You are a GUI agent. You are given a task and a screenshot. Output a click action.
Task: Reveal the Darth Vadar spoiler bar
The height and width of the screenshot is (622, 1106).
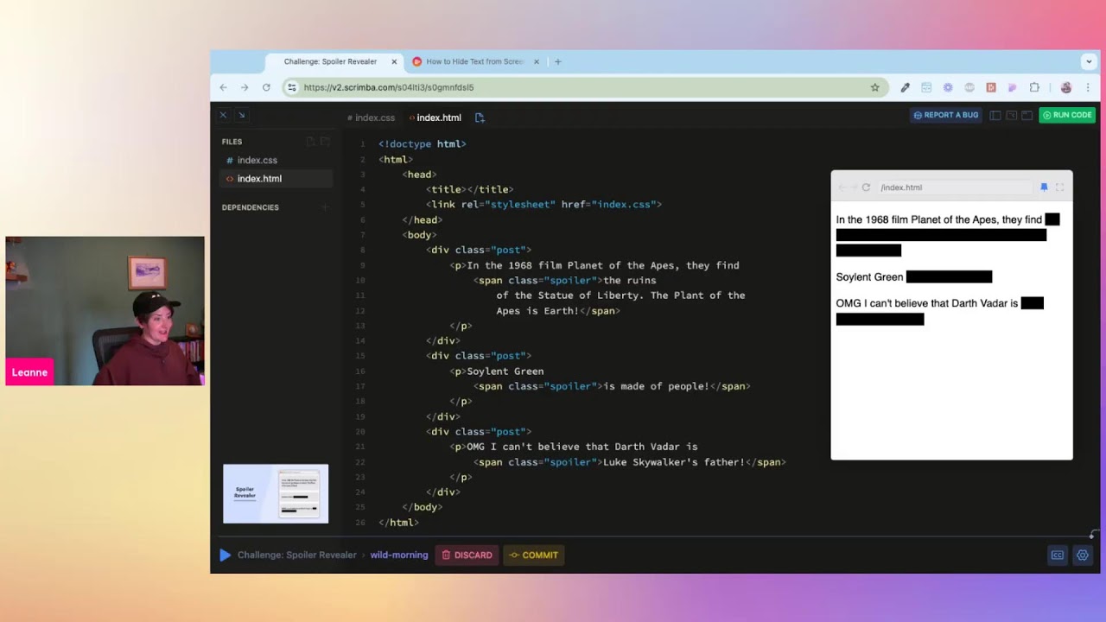coord(1032,303)
